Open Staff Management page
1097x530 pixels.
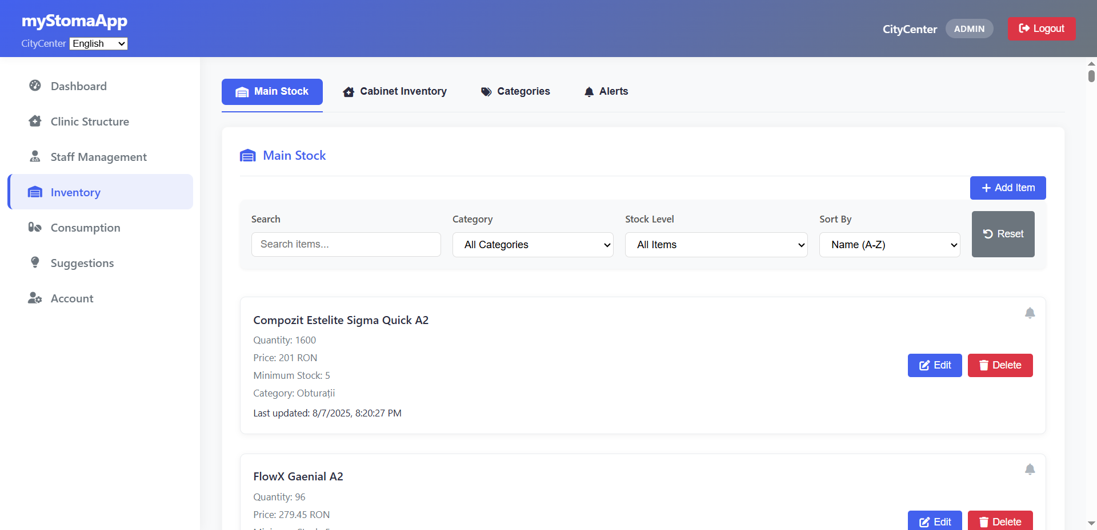101,157
